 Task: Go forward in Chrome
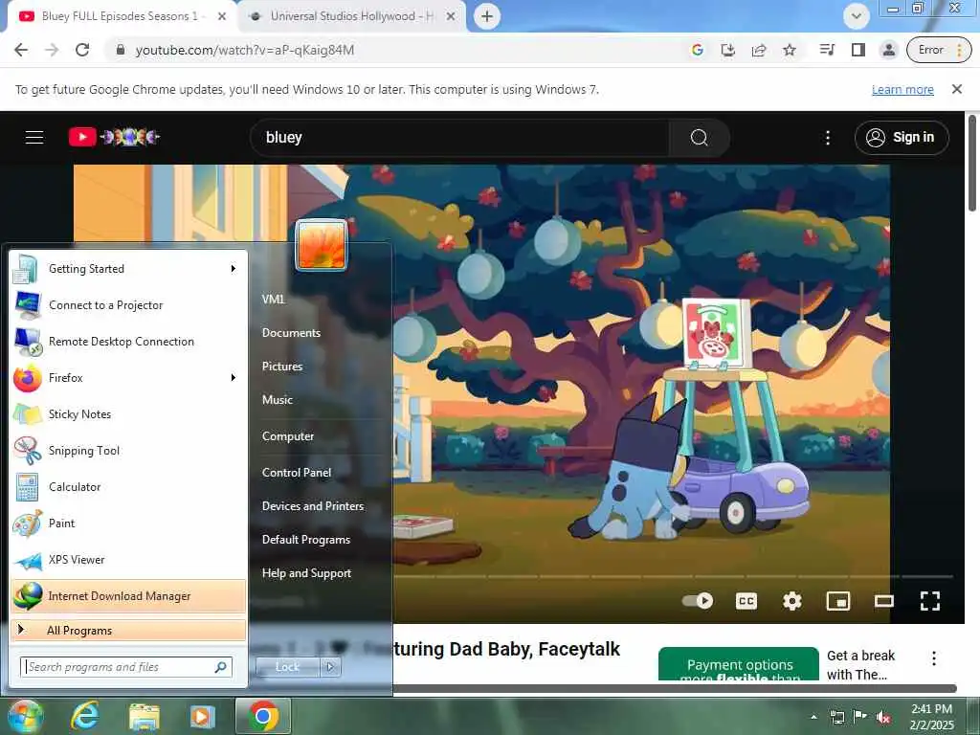point(52,50)
